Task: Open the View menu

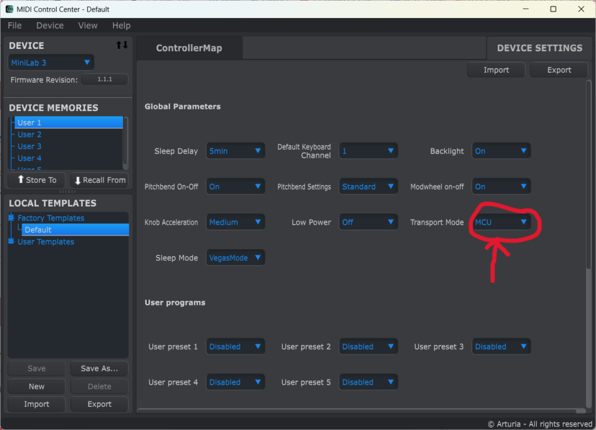Action: point(88,26)
